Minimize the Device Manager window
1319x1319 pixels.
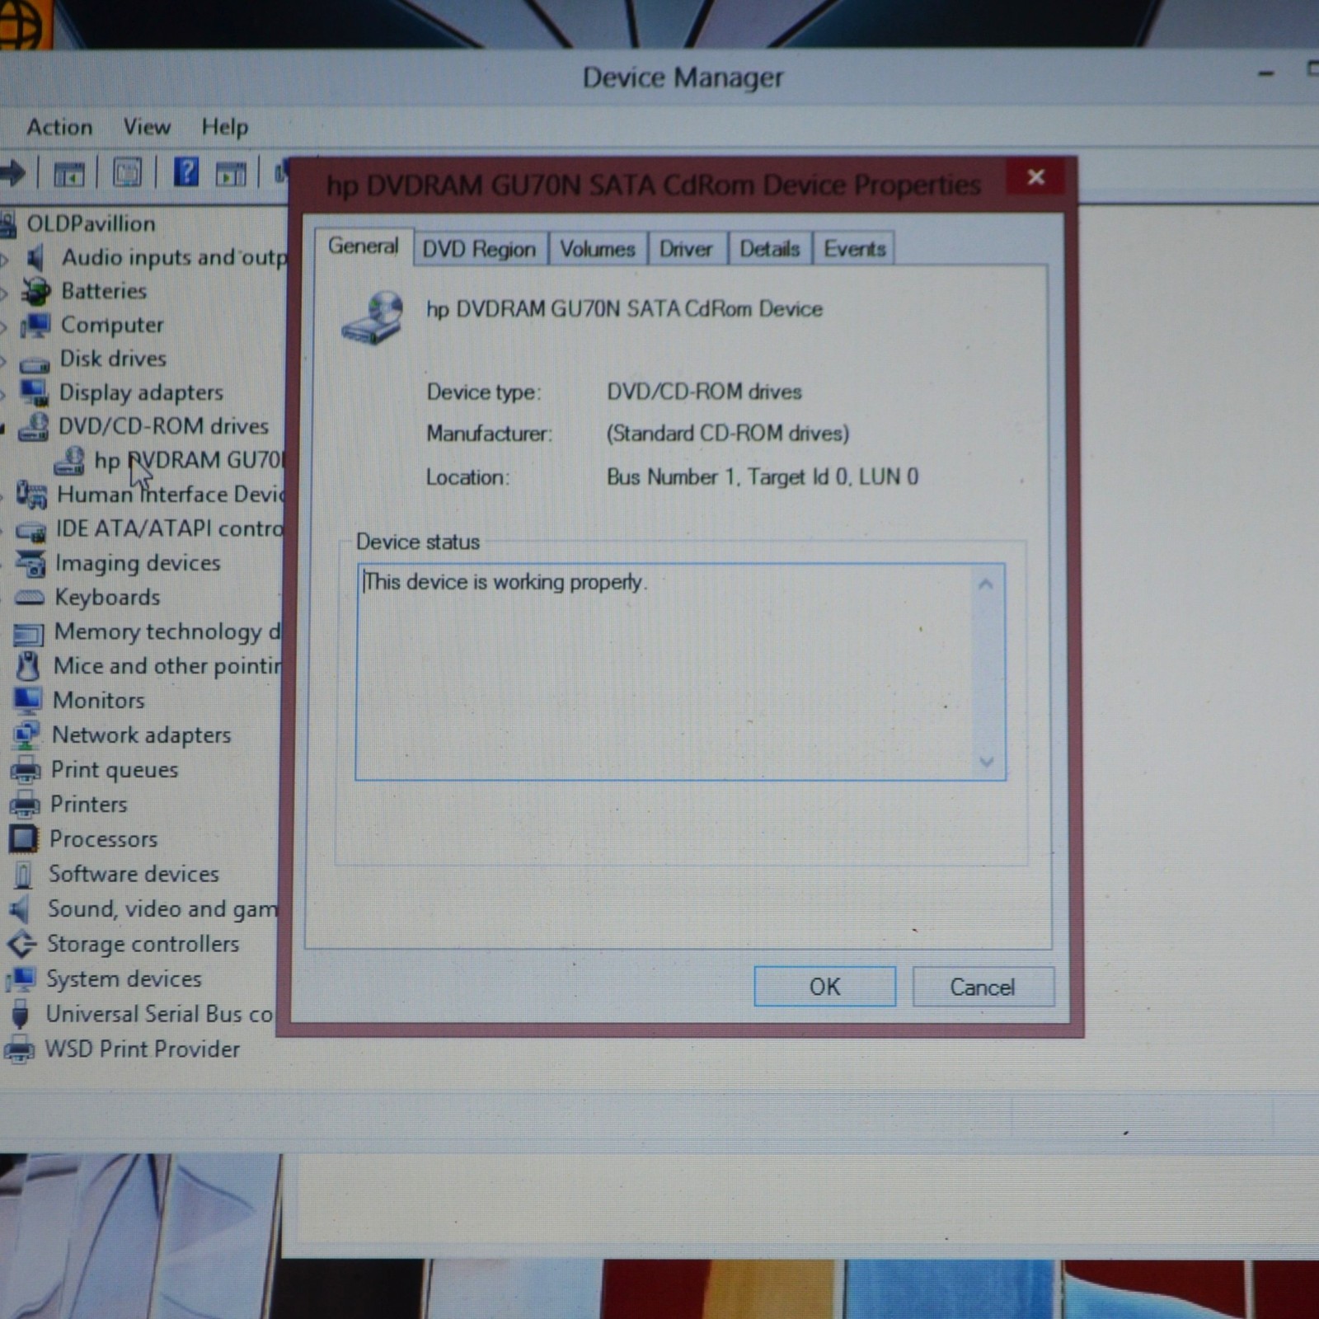tap(1266, 74)
